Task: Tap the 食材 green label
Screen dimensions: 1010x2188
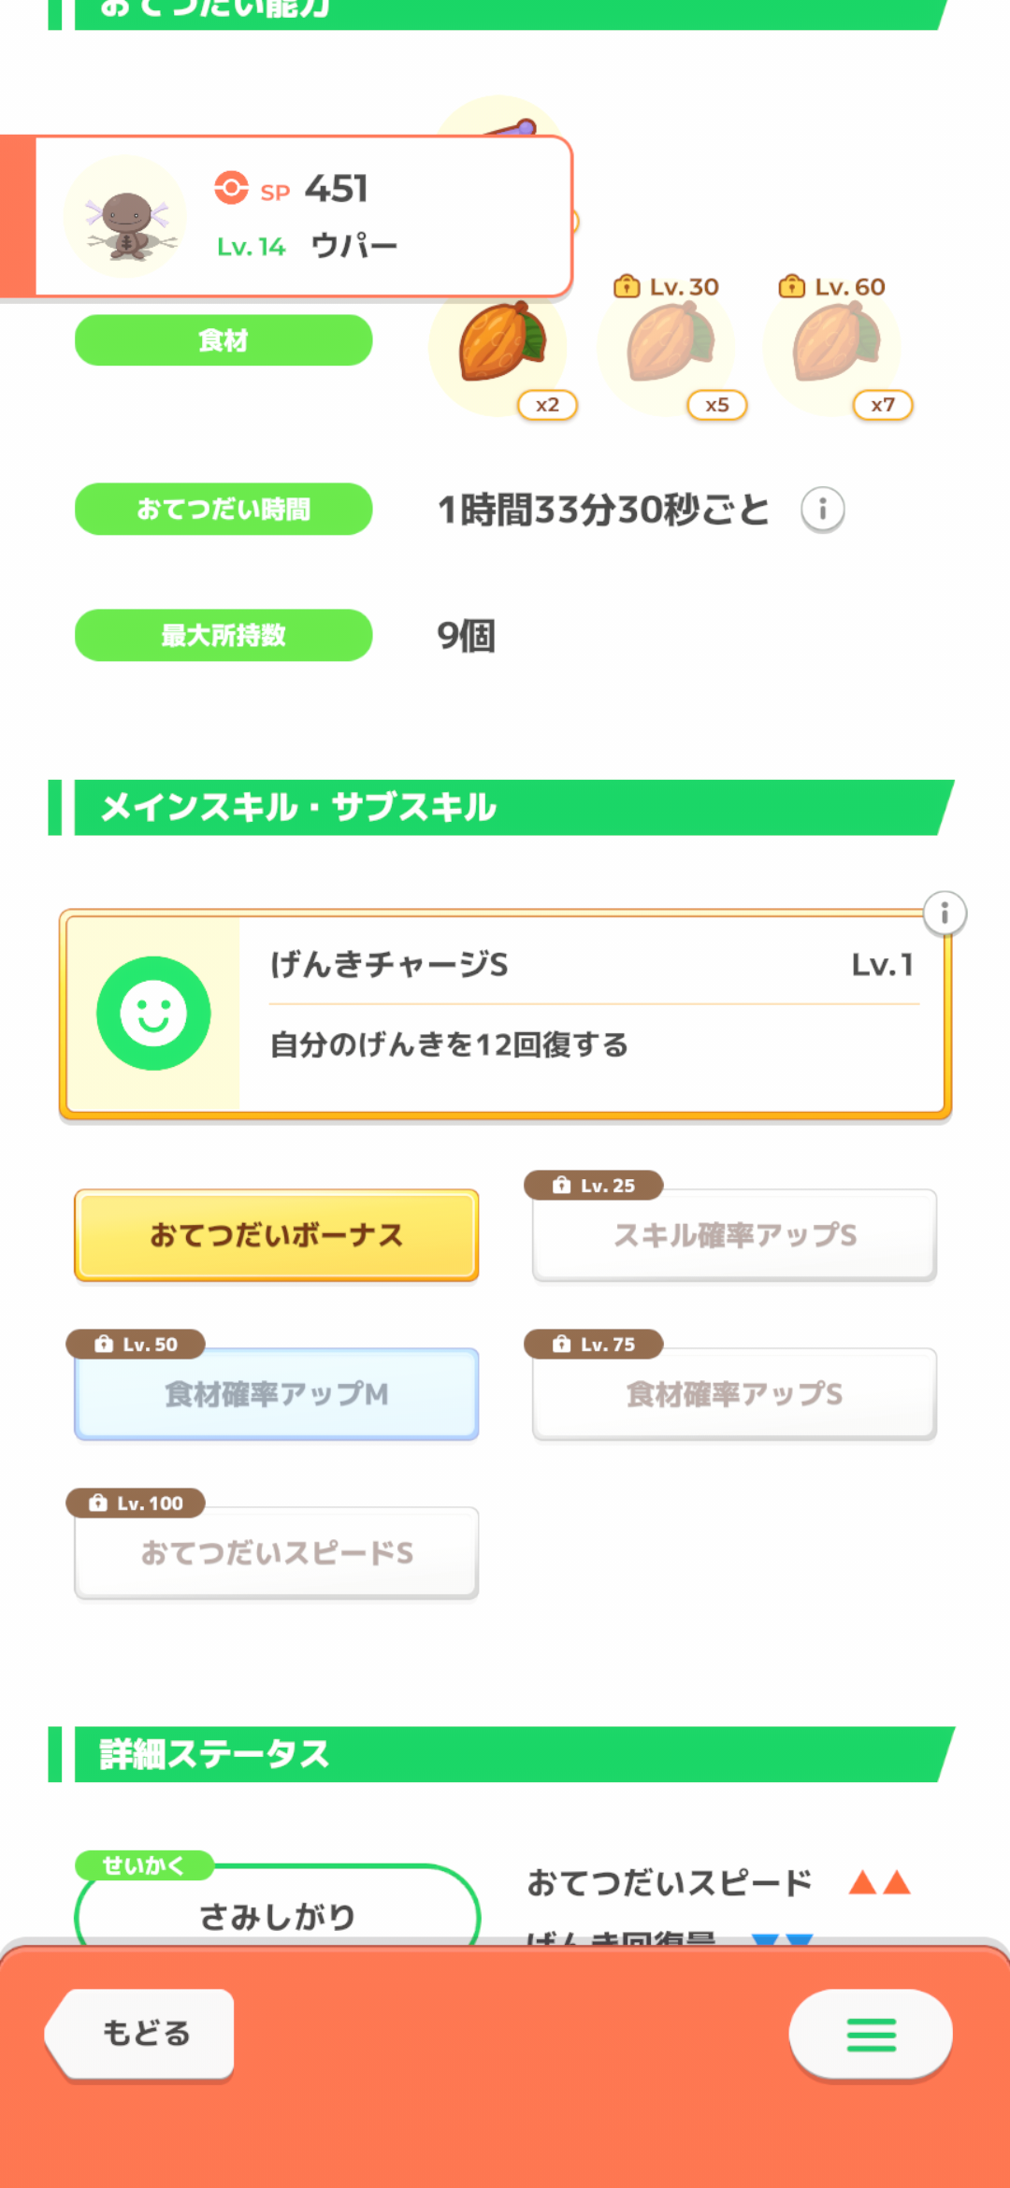Action: tap(224, 340)
